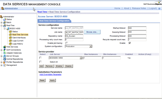Click the BODS1:4000 access server icon
The width and height of the screenshot is (162, 99).
8,29
